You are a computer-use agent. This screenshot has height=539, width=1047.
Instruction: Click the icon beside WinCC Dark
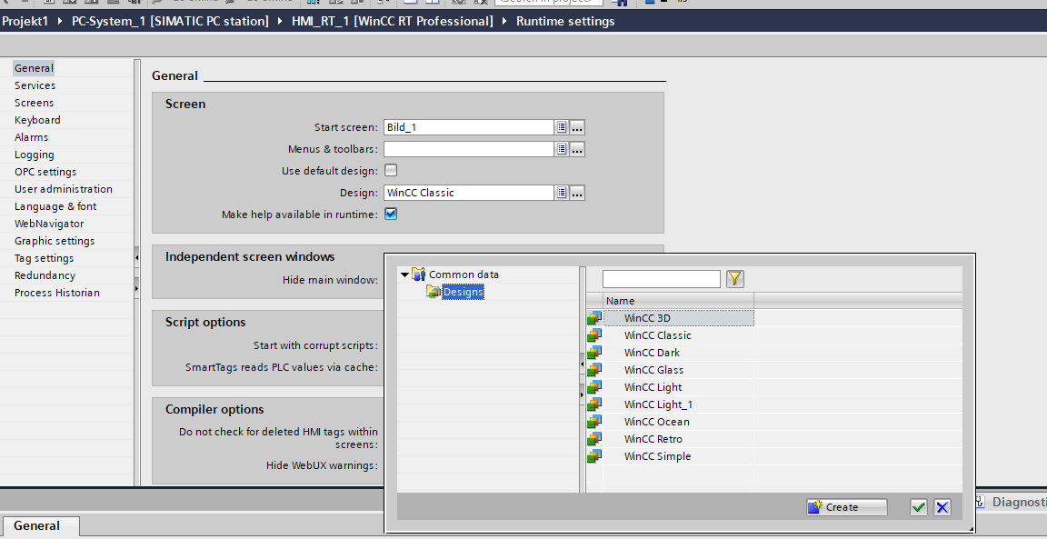pos(594,354)
